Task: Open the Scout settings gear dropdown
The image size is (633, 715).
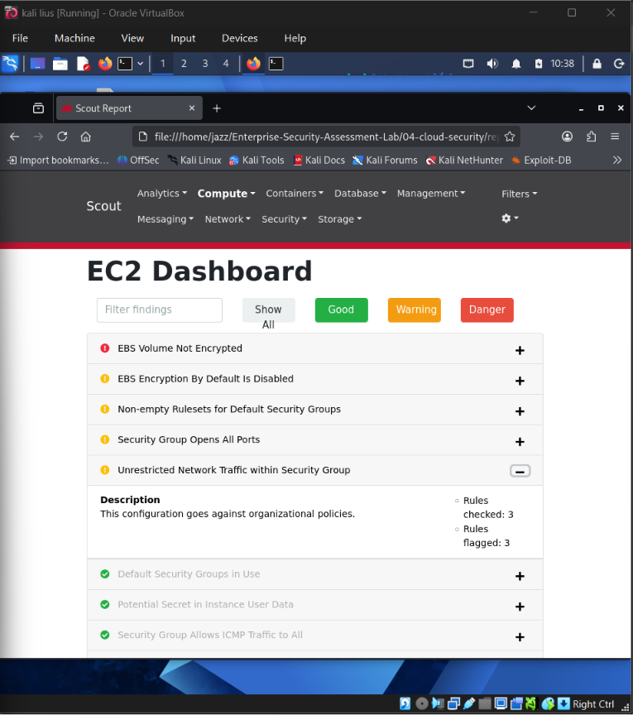Action: click(510, 218)
